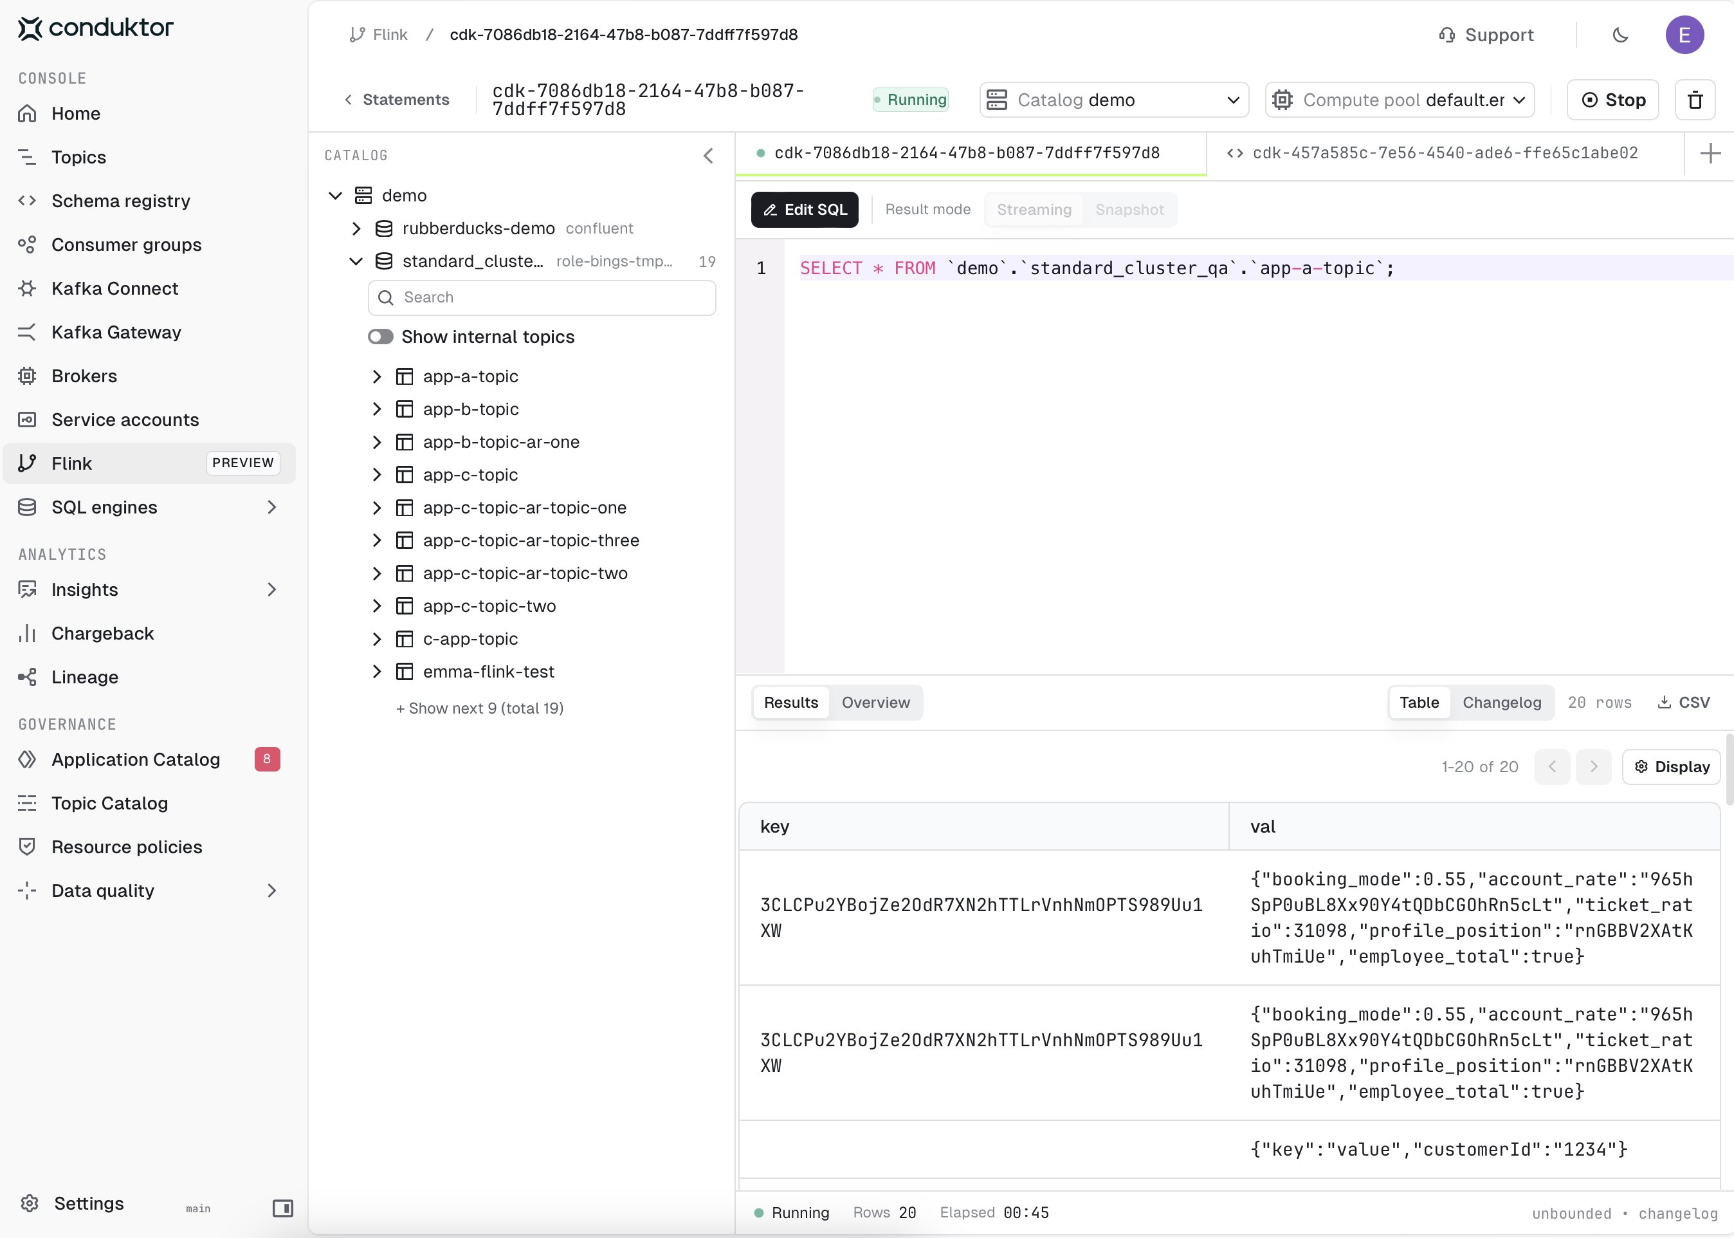Open the Home page icon
This screenshot has width=1734, height=1238.
pyautogui.click(x=28, y=114)
